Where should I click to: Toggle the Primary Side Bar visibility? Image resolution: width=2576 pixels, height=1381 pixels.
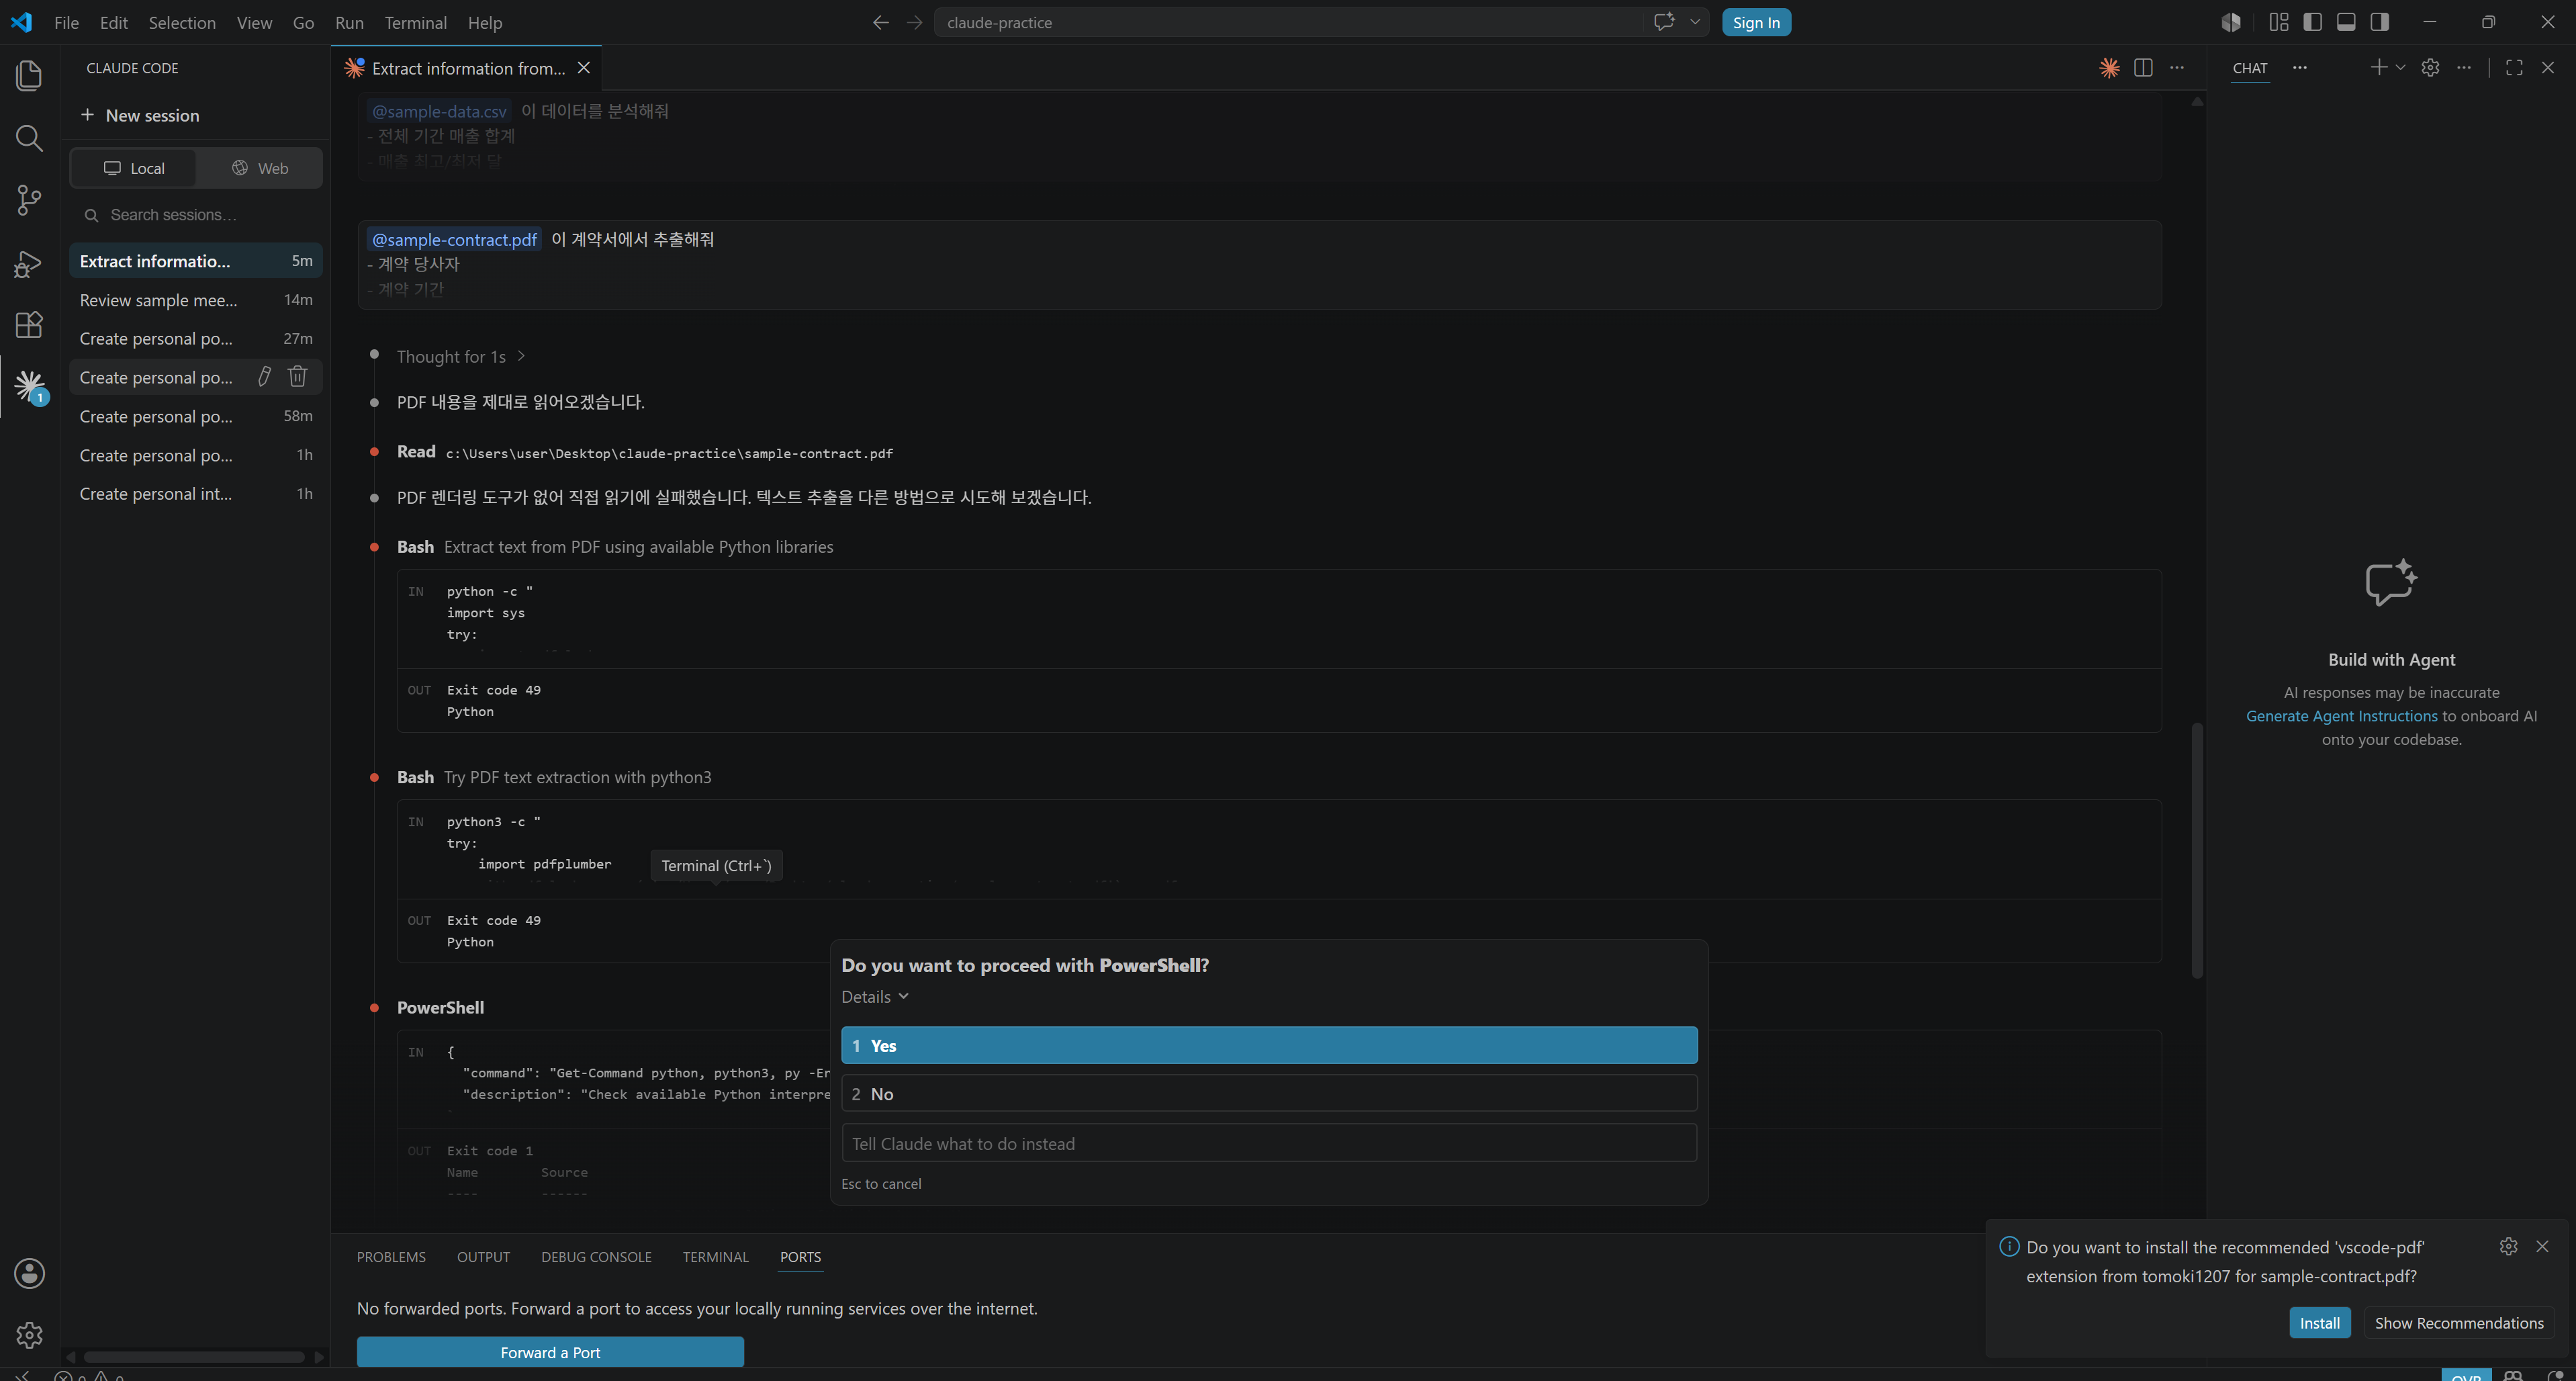pos(2313,22)
